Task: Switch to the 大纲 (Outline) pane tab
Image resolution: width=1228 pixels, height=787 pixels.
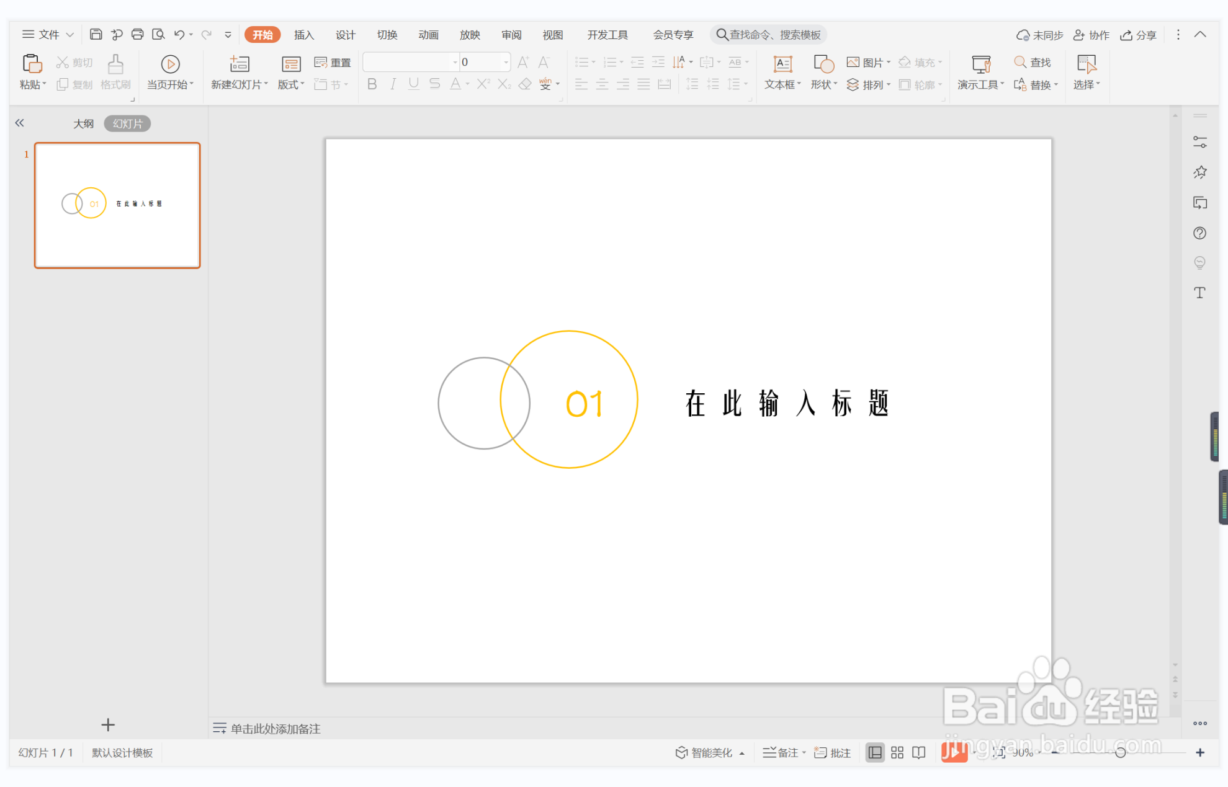Action: point(84,123)
